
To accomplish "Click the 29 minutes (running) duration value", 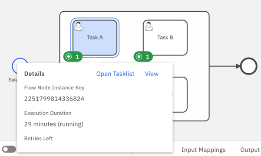I will pos(54,124).
